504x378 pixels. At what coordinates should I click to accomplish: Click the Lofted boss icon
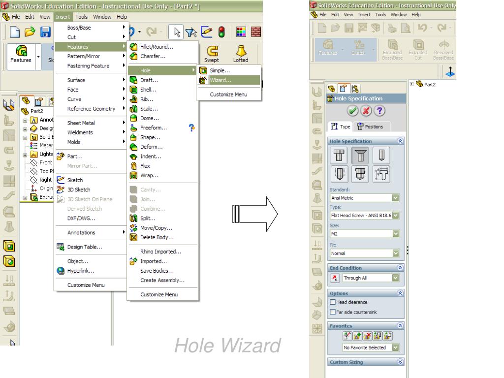coord(241,54)
